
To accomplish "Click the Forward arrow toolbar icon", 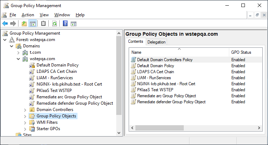I will 13,24.
